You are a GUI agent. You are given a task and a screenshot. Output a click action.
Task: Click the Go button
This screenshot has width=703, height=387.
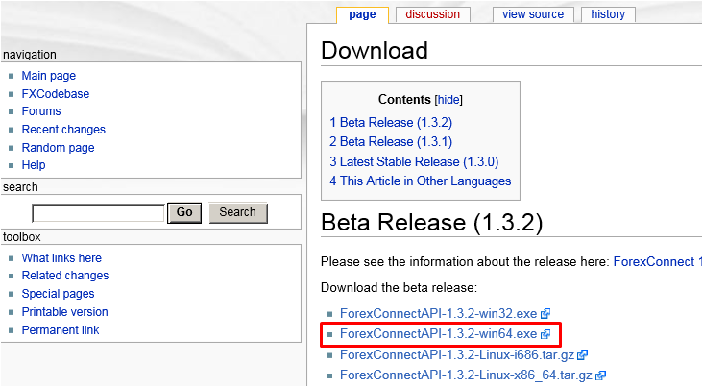pyautogui.click(x=184, y=212)
